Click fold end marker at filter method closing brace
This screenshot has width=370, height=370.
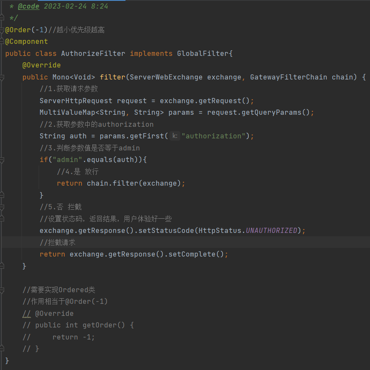point(2,266)
